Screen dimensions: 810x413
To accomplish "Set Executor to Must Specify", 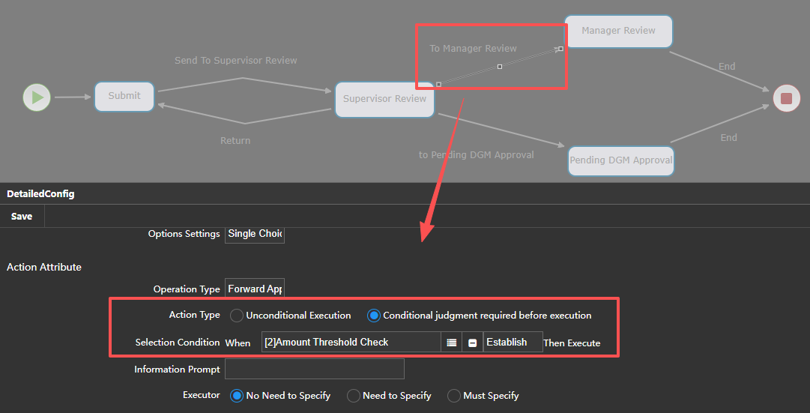I will pyautogui.click(x=454, y=396).
